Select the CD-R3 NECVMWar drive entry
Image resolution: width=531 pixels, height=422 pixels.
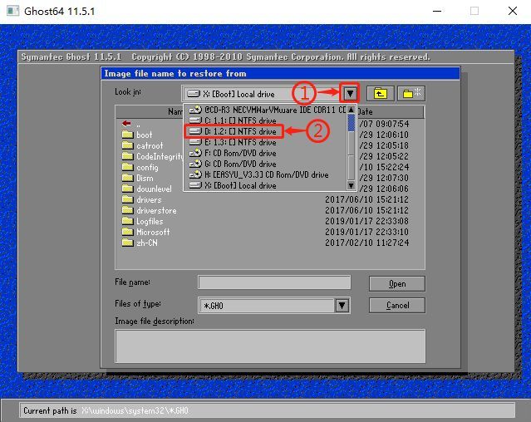coord(266,110)
